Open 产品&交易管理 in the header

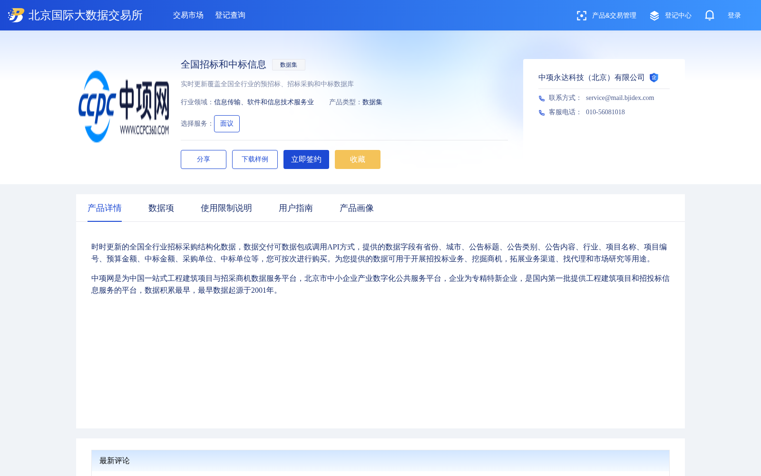point(614,16)
